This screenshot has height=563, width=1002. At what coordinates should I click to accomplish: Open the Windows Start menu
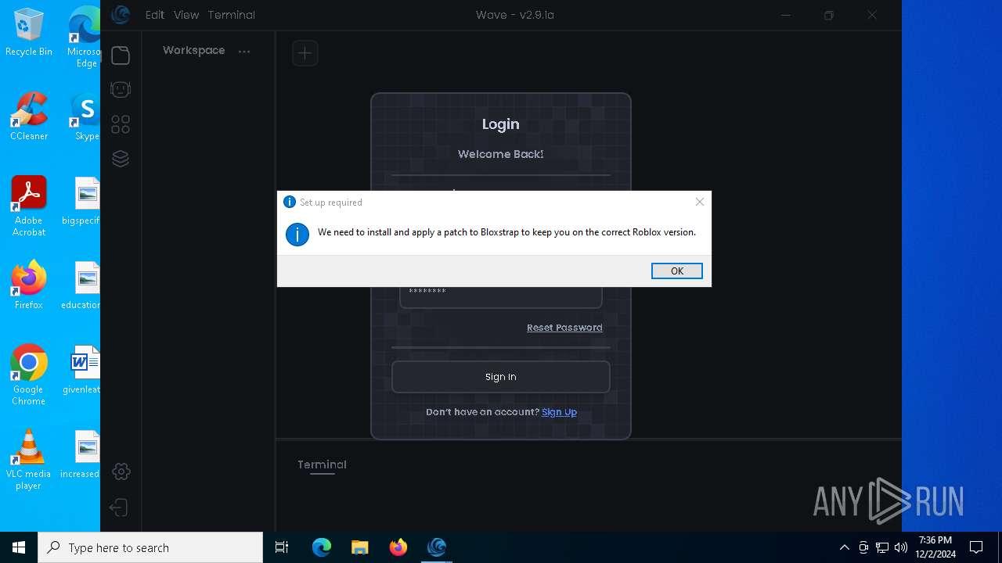click(19, 547)
